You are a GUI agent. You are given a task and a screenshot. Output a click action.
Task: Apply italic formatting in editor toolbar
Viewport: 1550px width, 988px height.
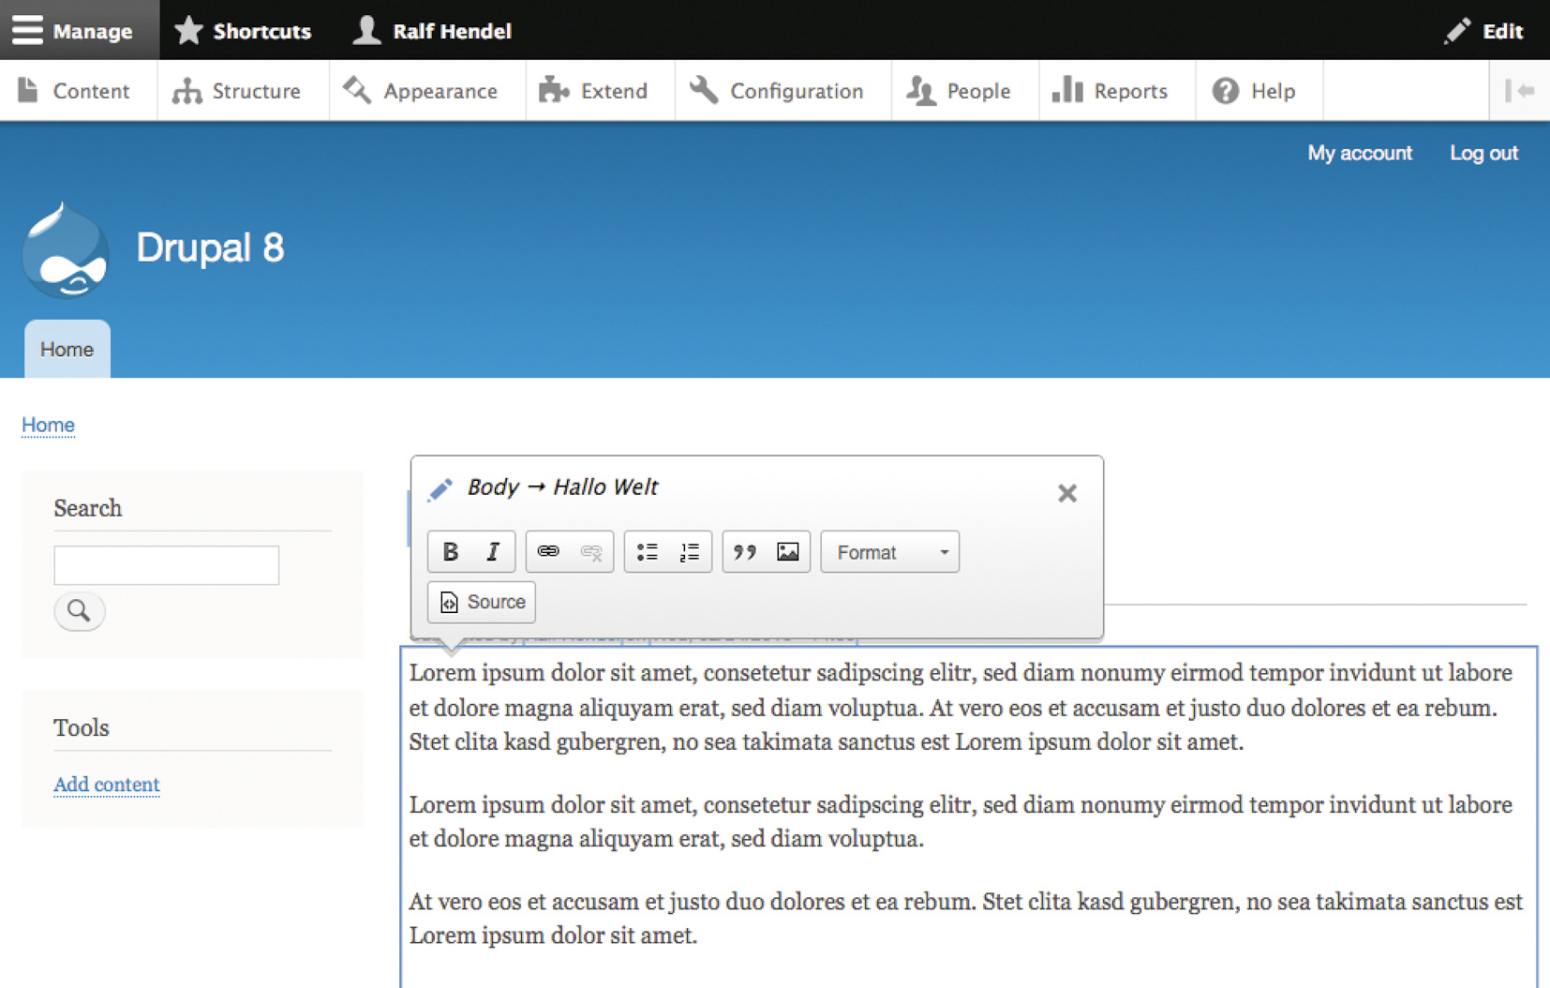[x=493, y=552]
